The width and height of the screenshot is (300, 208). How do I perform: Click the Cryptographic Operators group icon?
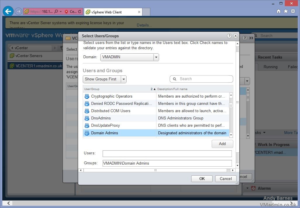(87, 96)
